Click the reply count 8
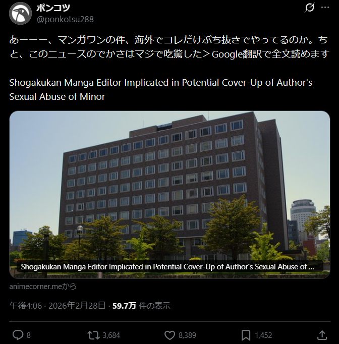Image resolution: width=339 pixels, height=344 pixels. (x=29, y=335)
